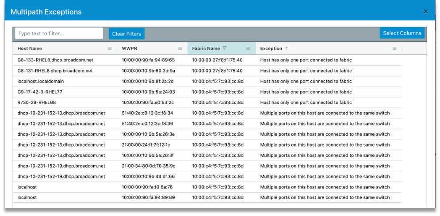Viewport: 440px width, 216px height.
Task: Click WWPN 10:00:00:10:9b:8f:2a:2d
Action: [x=148, y=81]
